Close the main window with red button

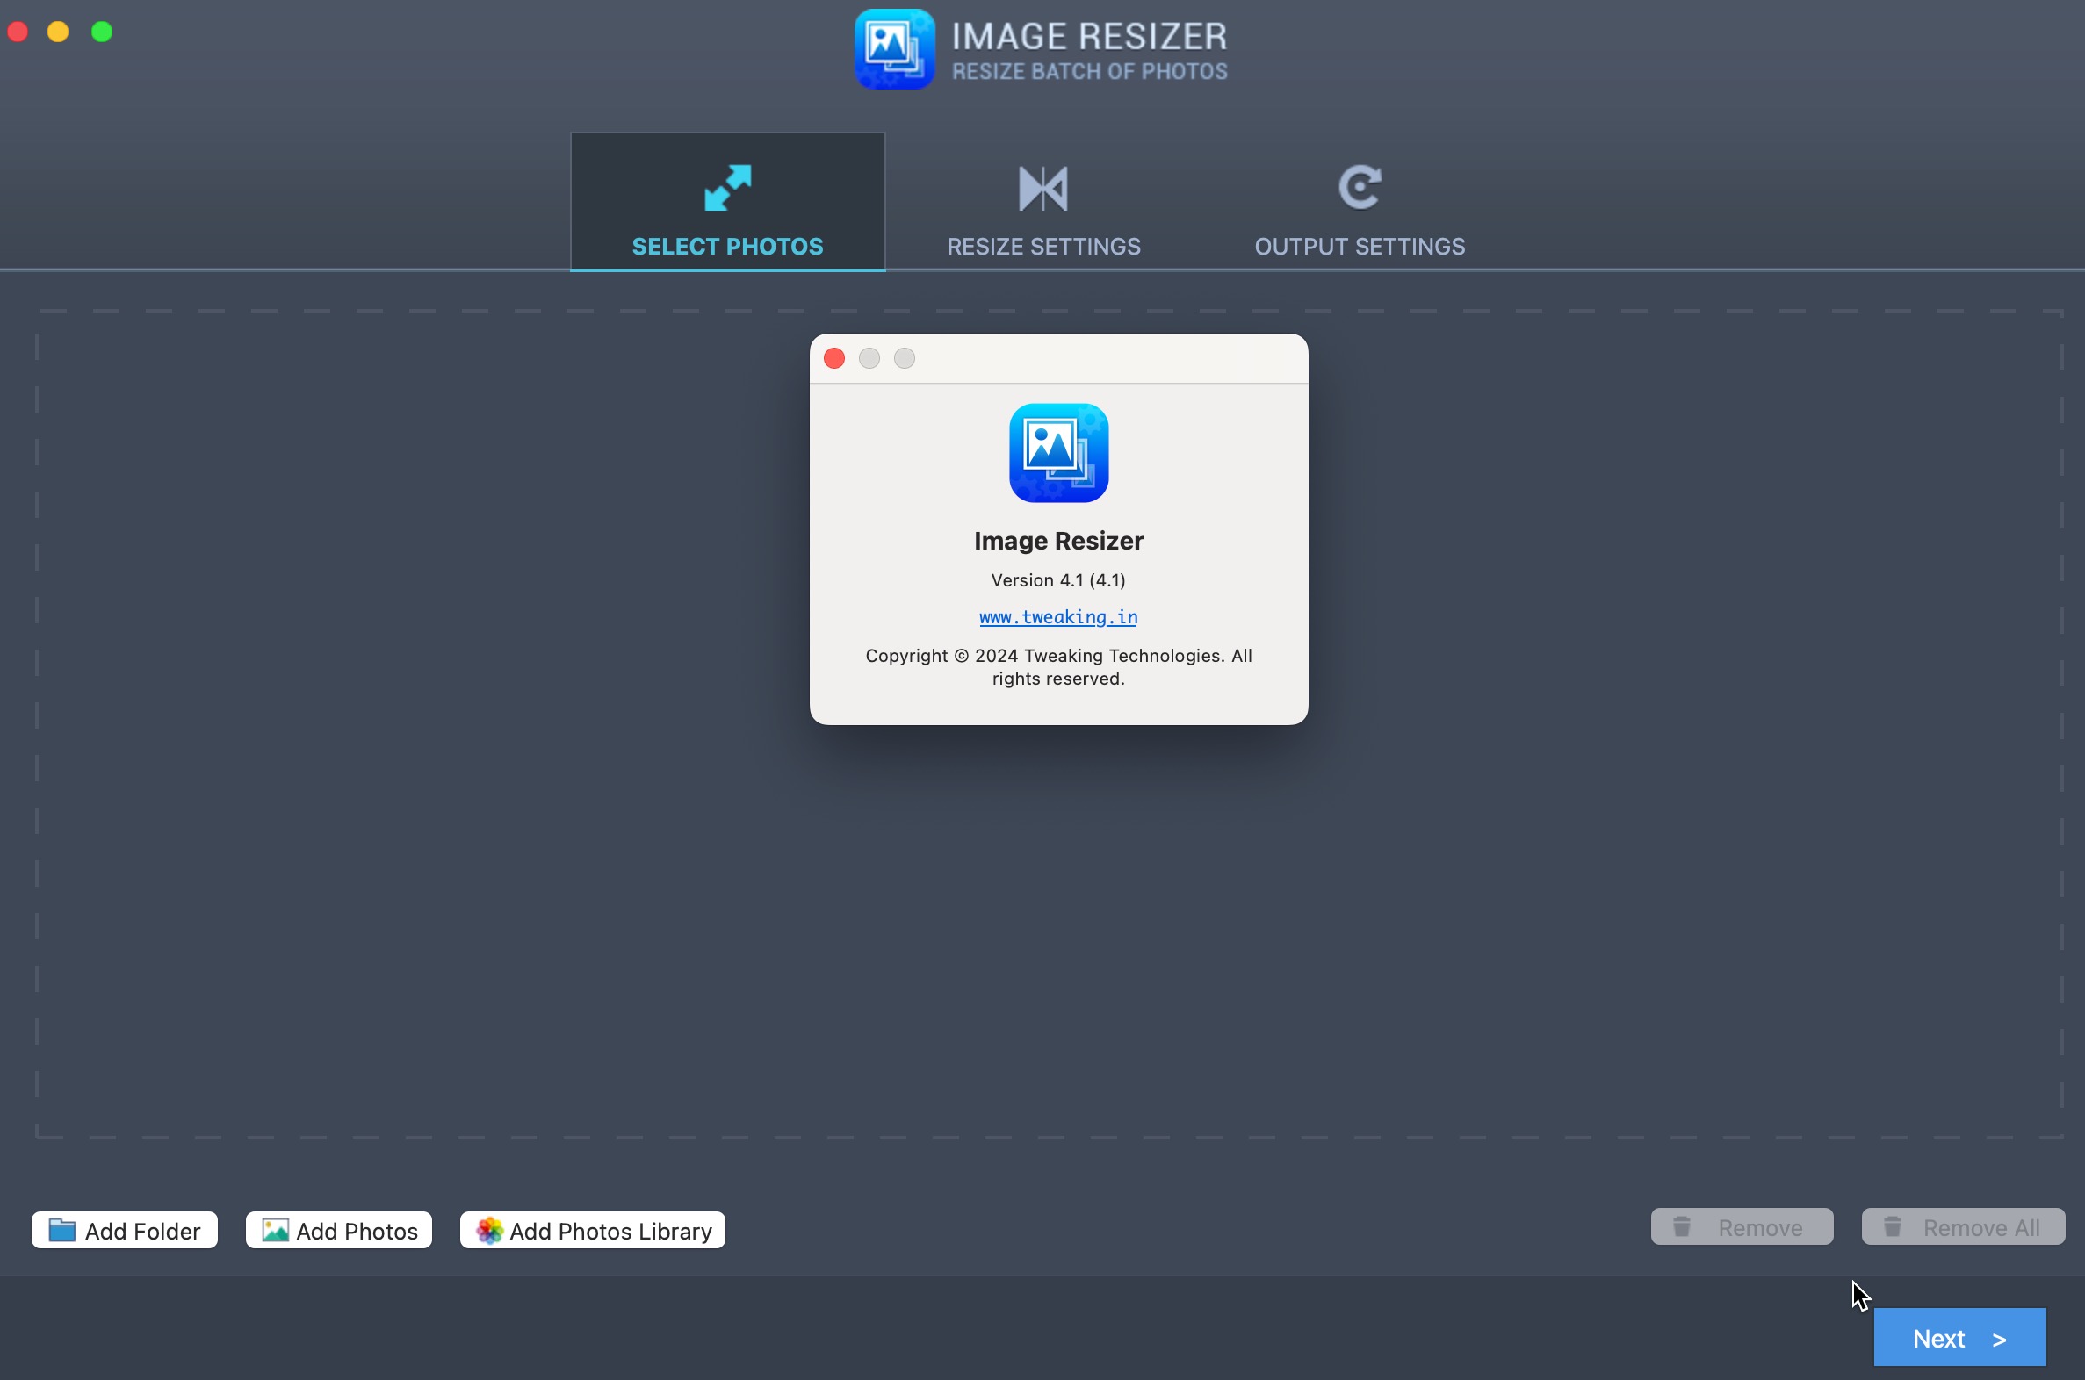pyautogui.click(x=18, y=32)
